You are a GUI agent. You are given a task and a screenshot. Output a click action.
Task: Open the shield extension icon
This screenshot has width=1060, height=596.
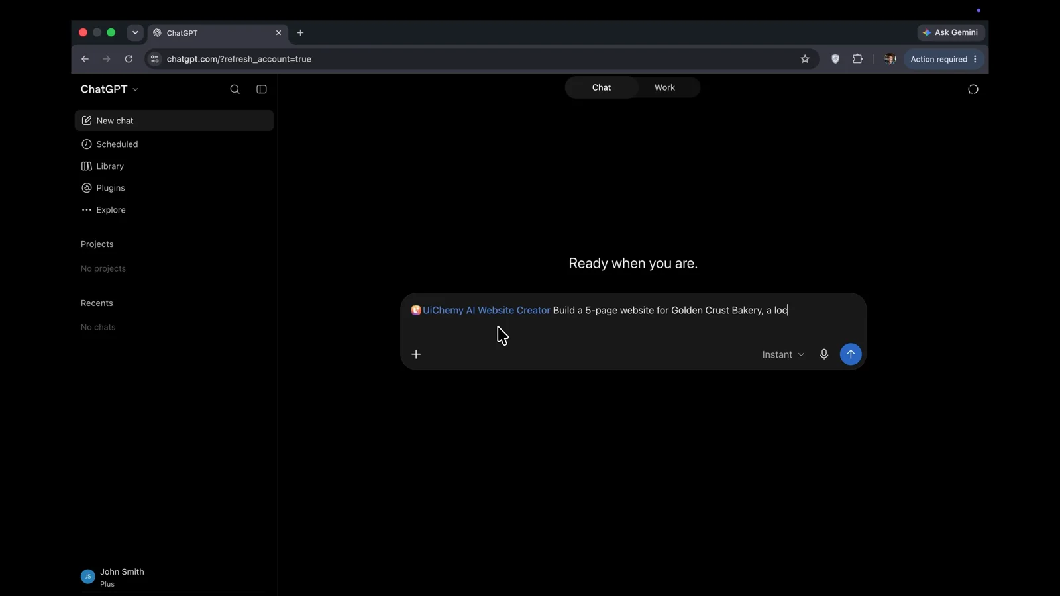click(835, 59)
